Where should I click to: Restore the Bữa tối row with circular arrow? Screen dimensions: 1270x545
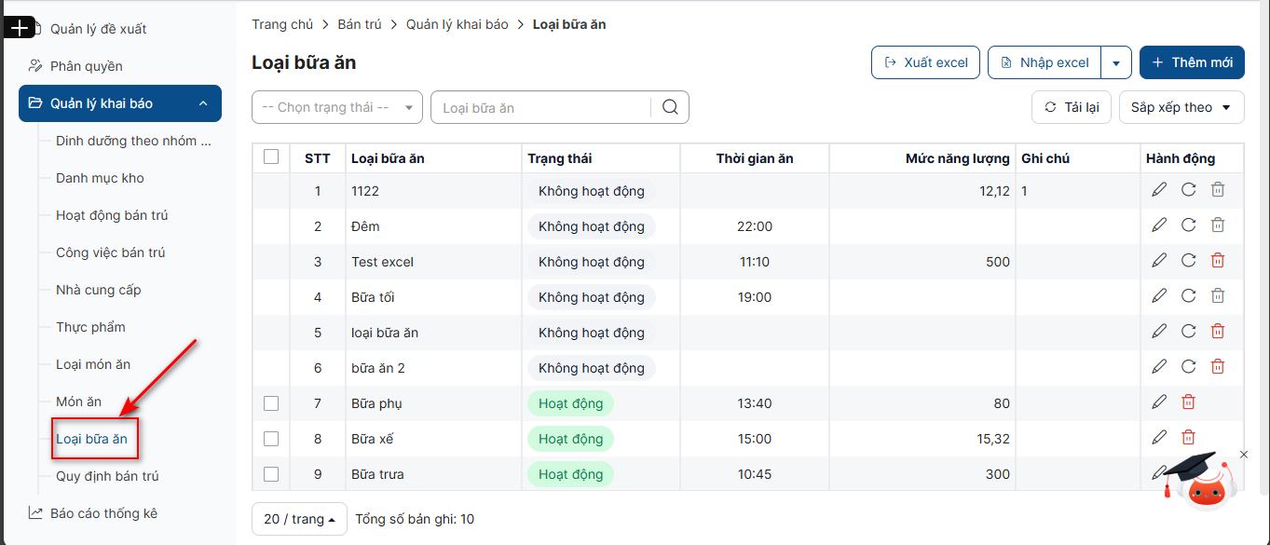(1188, 296)
